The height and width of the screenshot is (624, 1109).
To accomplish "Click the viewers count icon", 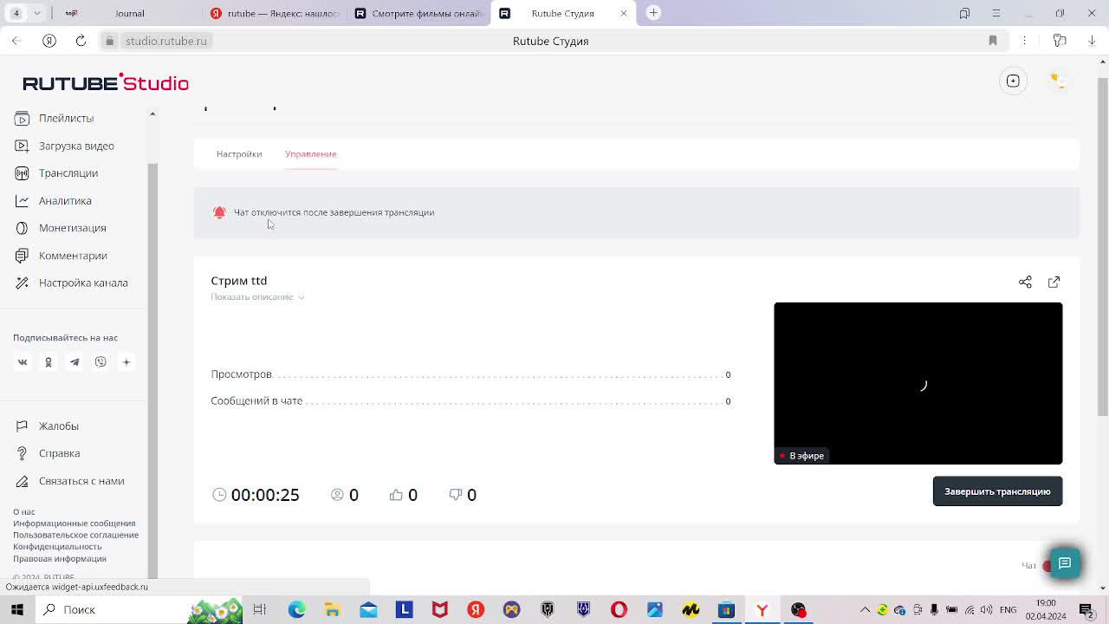I will [x=338, y=494].
